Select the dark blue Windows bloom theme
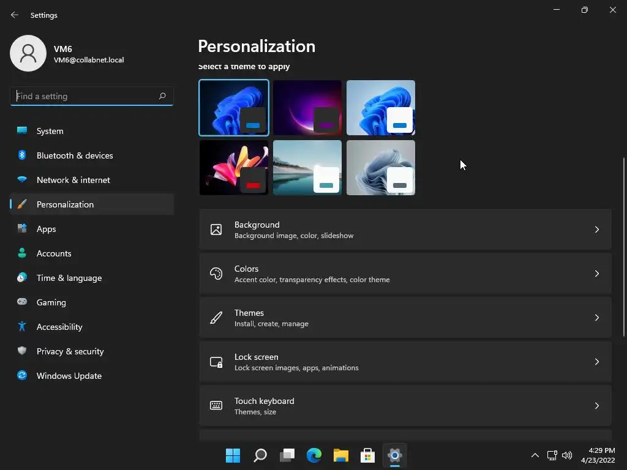The height and width of the screenshot is (470, 627). tap(234, 108)
